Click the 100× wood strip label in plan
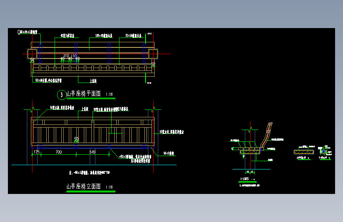Viewport: 343px width, 222px height. pyautogui.click(x=104, y=36)
